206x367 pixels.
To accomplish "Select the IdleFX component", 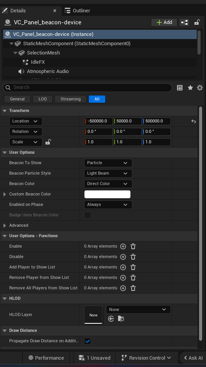I will click(38, 62).
